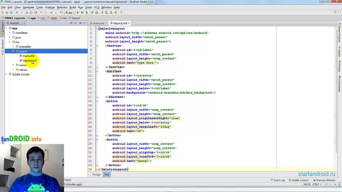The height and width of the screenshot is (192, 342).
Task: Click Sync Project with Gradle icon
Action: (x=102, y=13)
